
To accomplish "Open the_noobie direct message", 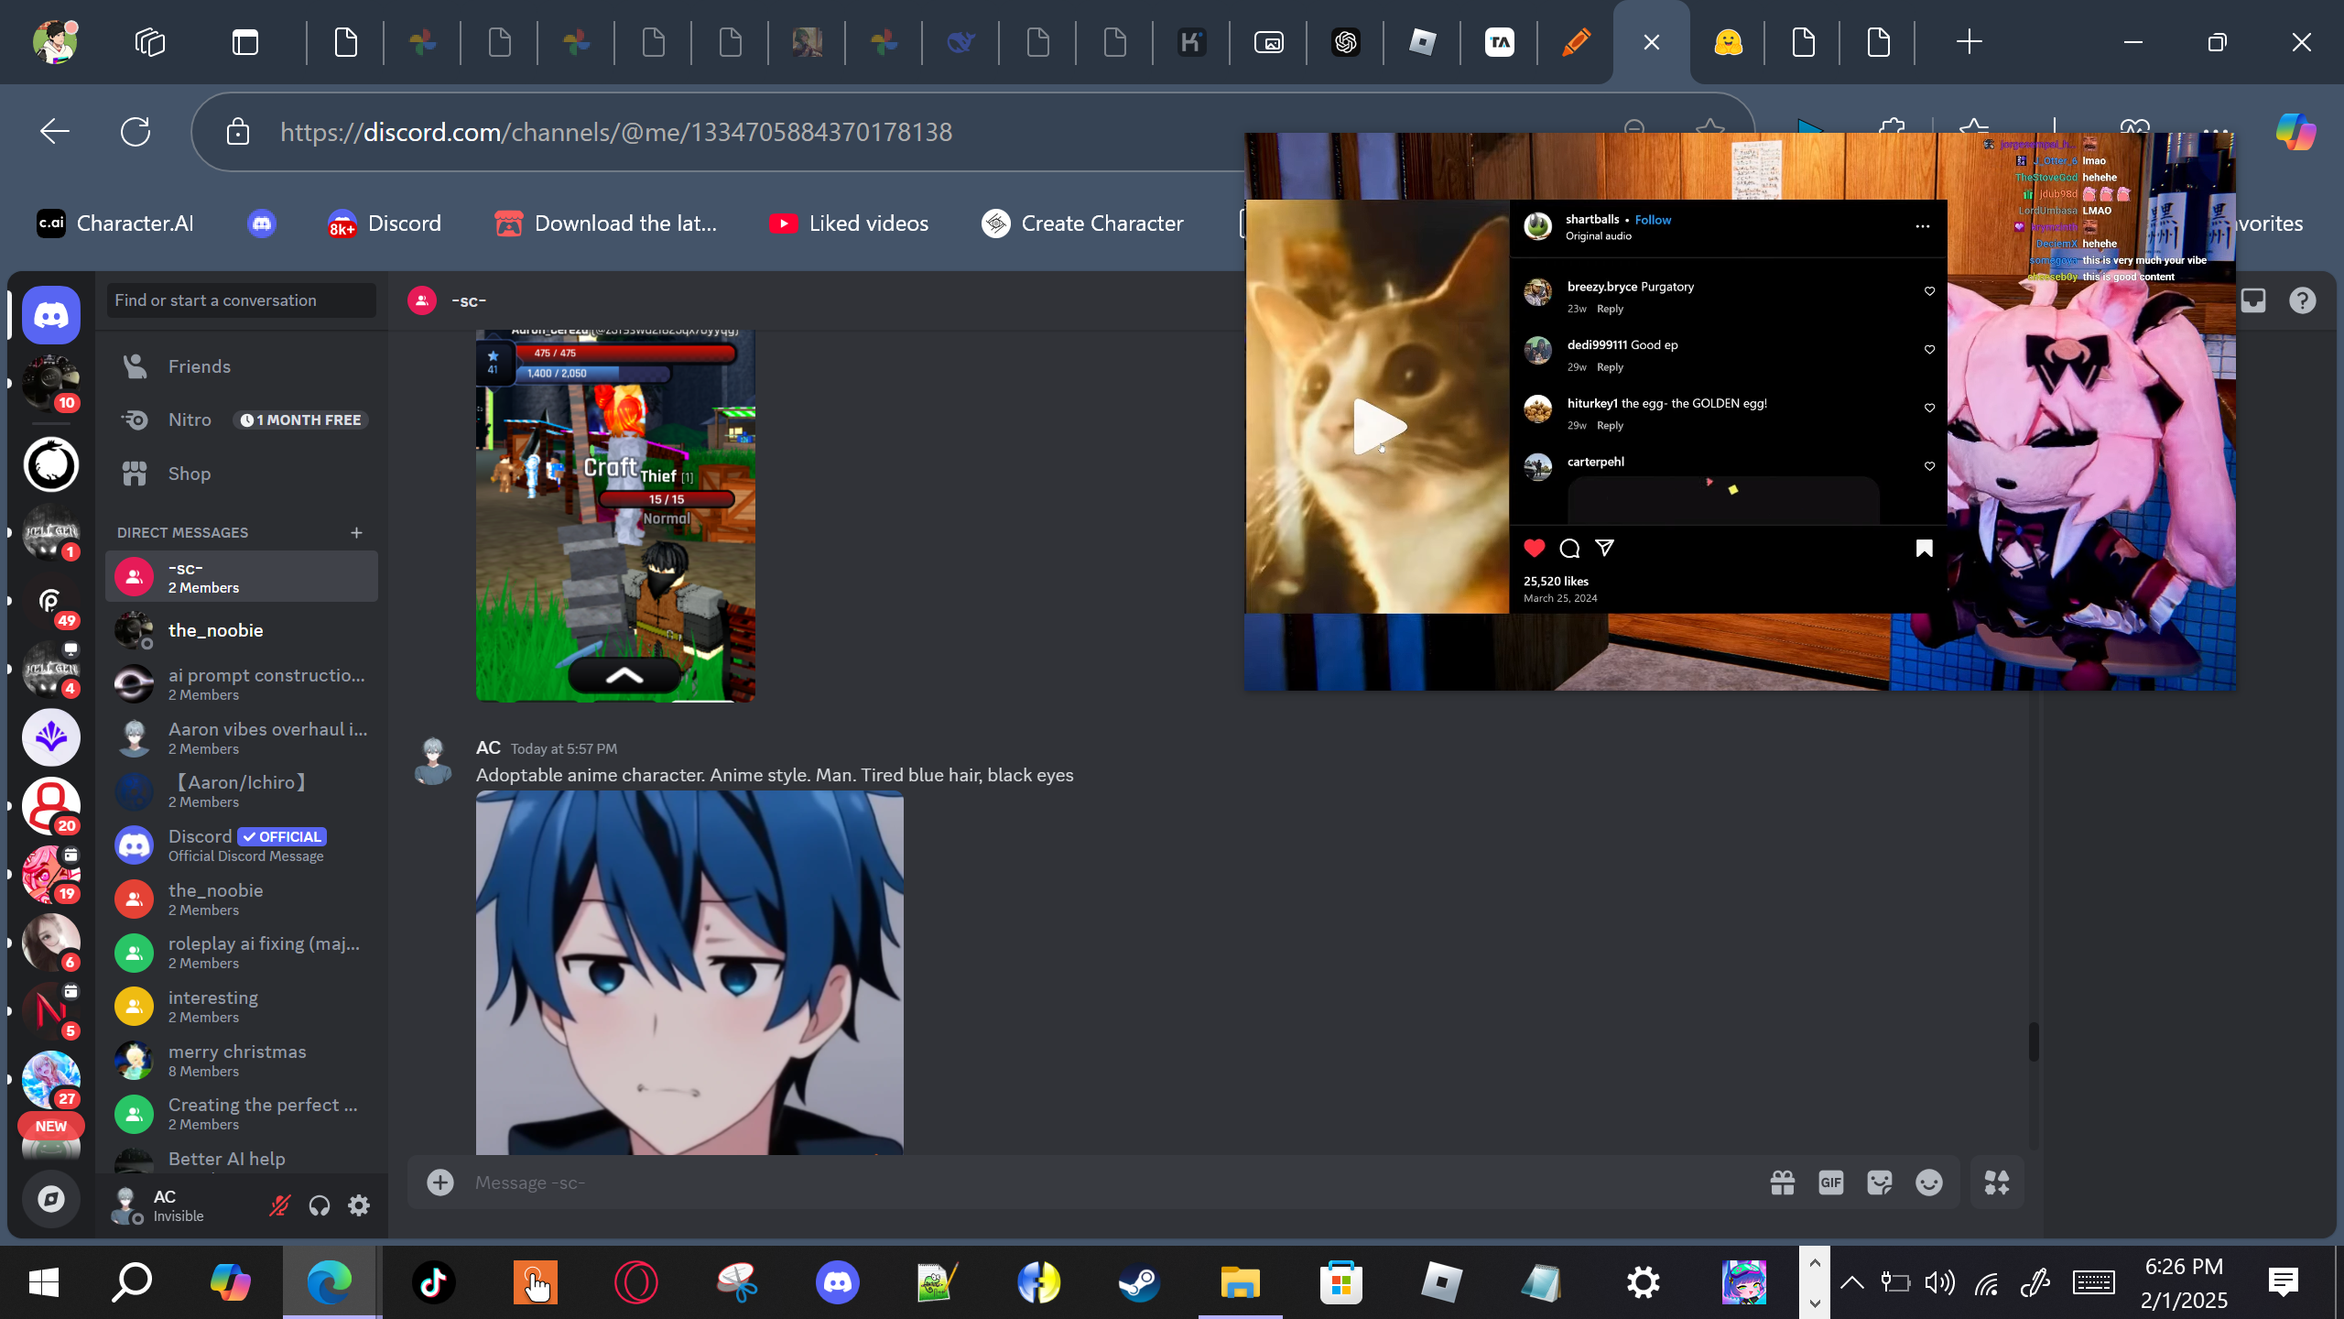I will (x=216, y=630).
